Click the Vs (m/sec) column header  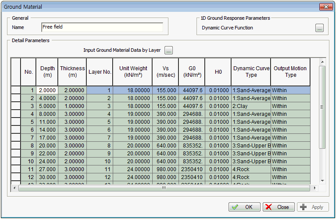coord(165,72)
